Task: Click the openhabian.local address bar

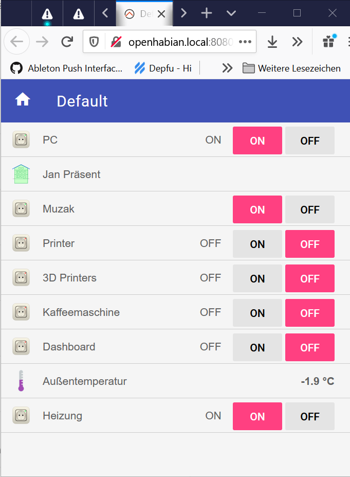Action: click(x=181, y=42)
